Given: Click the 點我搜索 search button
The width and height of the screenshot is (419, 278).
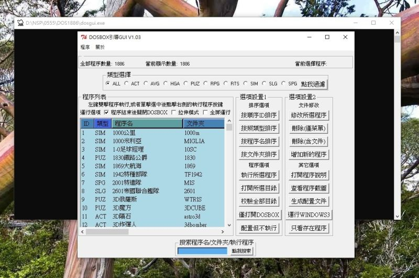Looking at the screenshot, I should (241, 251).
